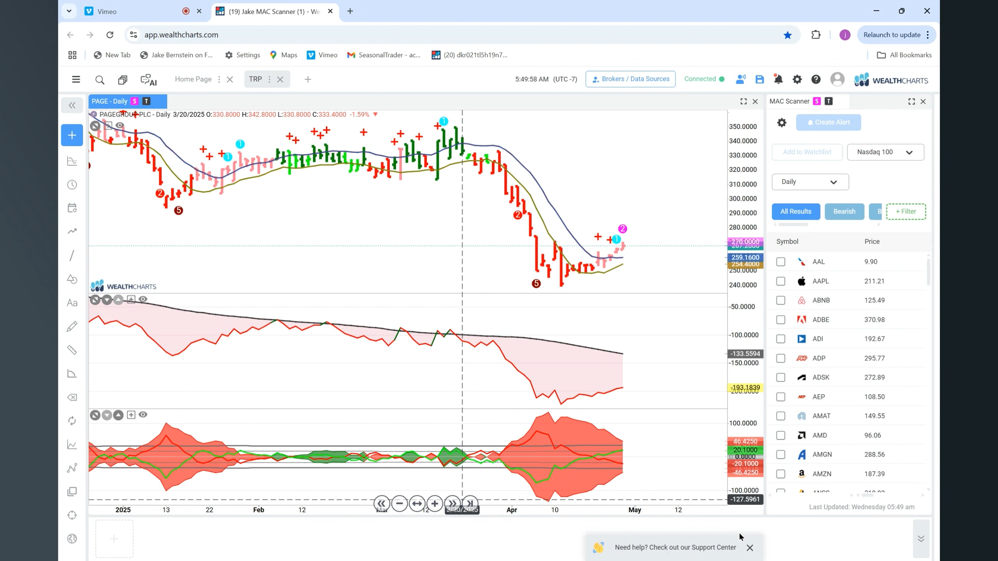Image resolution: width=998 pixels, height=561 pixels.
Task: Click the chart zoom in plus control
Action: click(x=435, y=503)
